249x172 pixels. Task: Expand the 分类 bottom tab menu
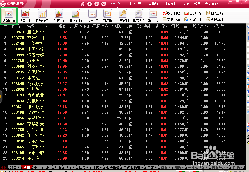pyautogui.click(x=14, y=167)
